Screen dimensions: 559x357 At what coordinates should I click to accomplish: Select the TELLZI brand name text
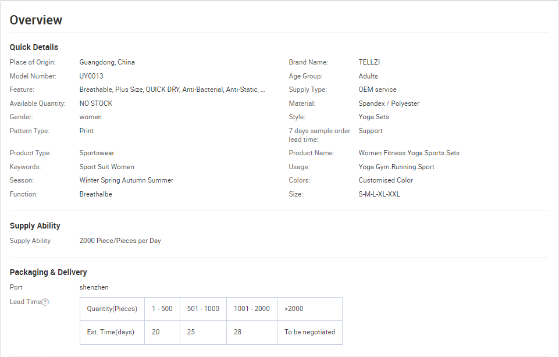pos(369,62)
